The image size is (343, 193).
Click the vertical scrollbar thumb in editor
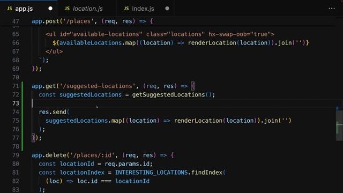tap(339, 125)
